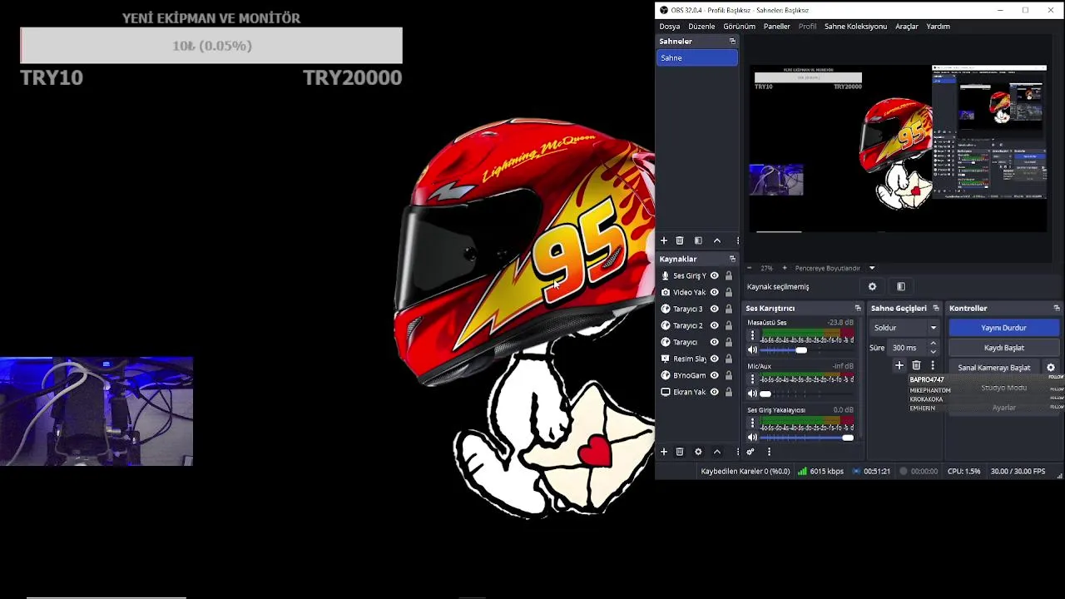Screen dimensions: 1065x599
Task: Open the Dosya menu
Action: pos(670,26)
